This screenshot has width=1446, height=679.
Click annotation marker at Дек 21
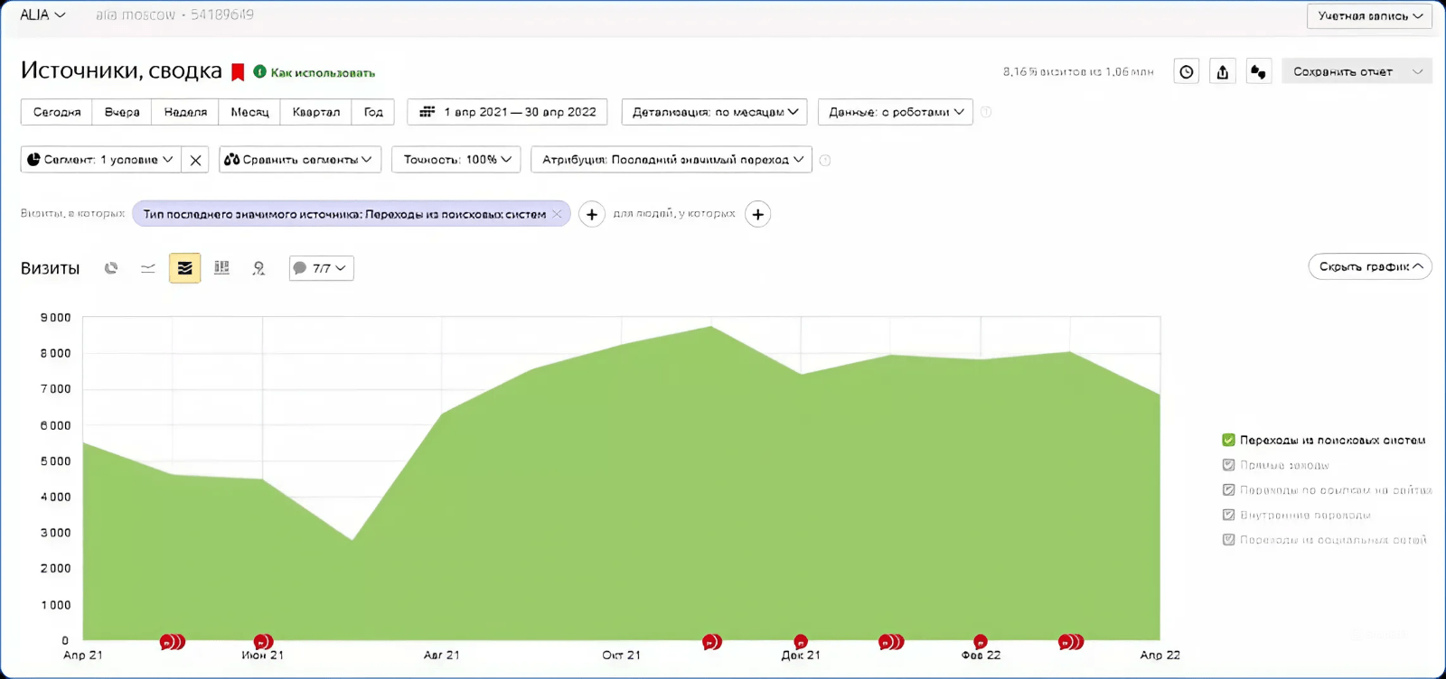click(x=800, y=642)
